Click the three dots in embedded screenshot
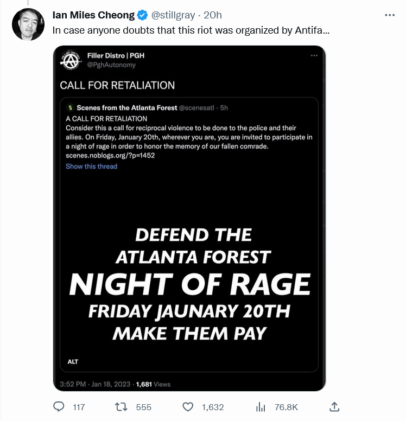Viewport: 406px width, 421px height. click(314, 56)
